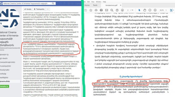The image size is (175, 97).
Task: Click the Save icon in PDF toolbar
Action: coord(85,10)
